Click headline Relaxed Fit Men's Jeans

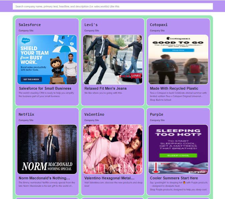105,88
